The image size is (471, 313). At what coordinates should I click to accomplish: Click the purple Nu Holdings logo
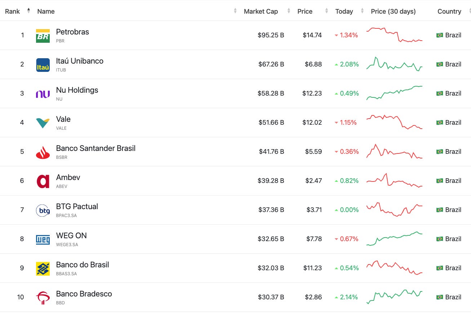(43, 93)
